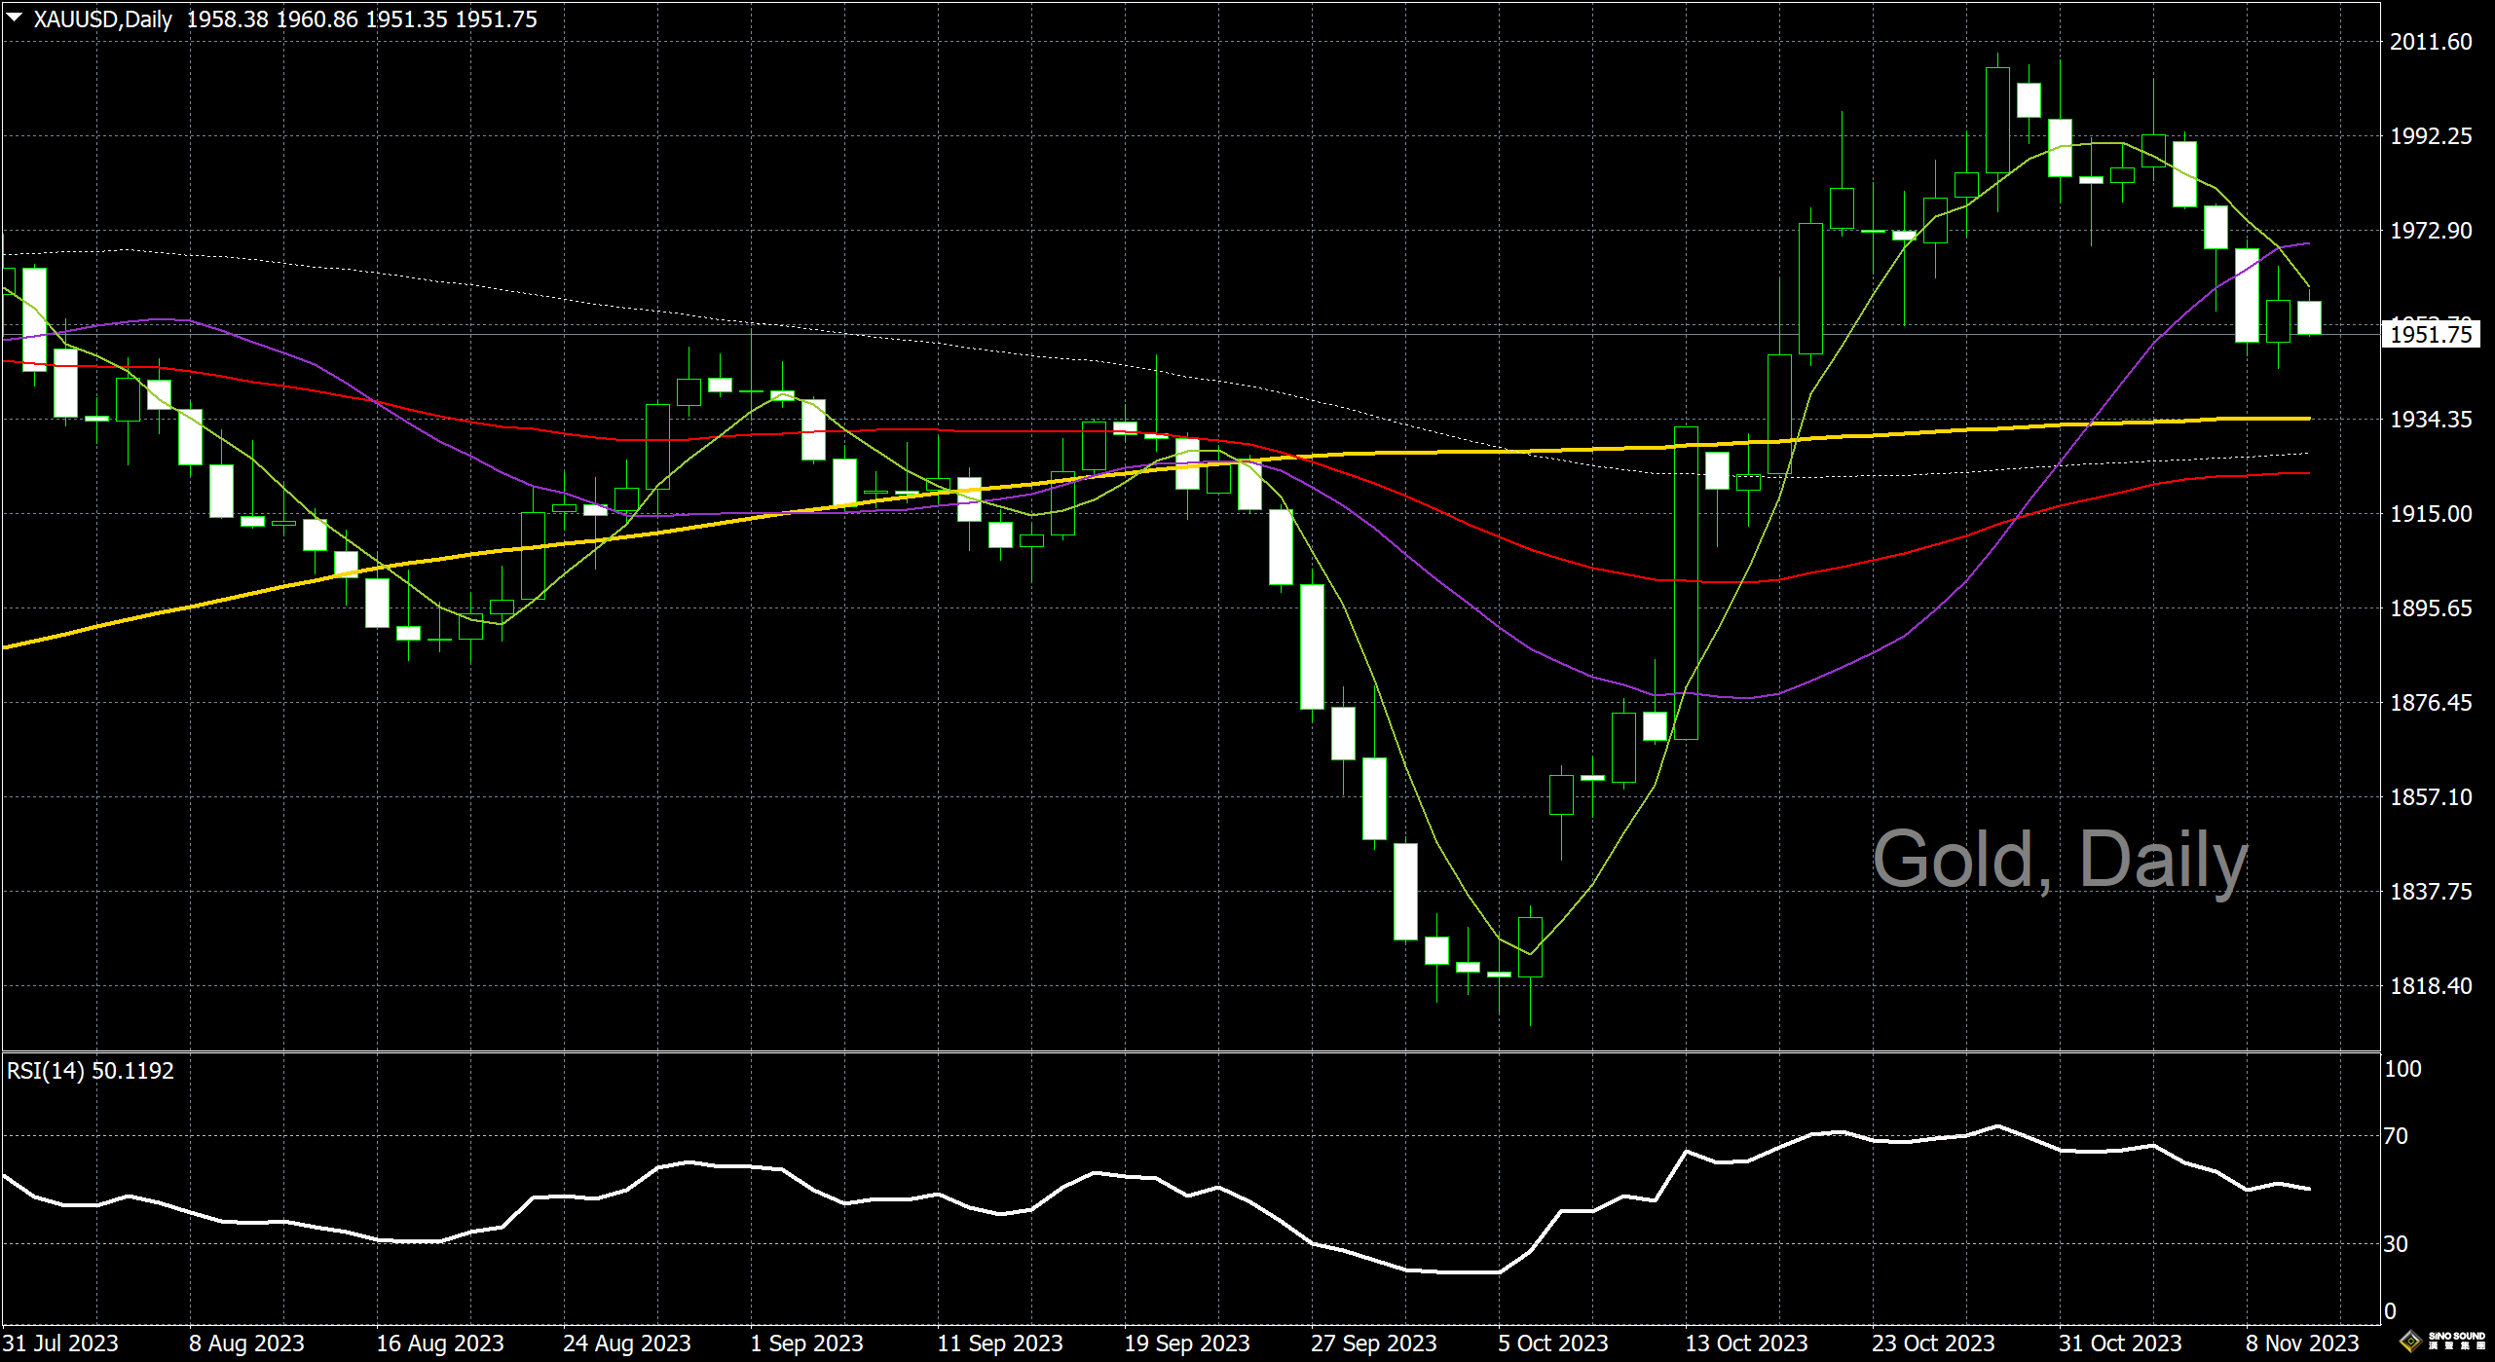The image size is (2495, 1362).
Task: Click the 1934.35 price scale label
Action: point(2431,420)
